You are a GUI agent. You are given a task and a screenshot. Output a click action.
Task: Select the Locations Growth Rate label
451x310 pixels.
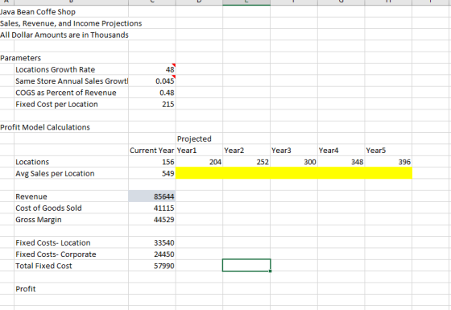[56, 69]
